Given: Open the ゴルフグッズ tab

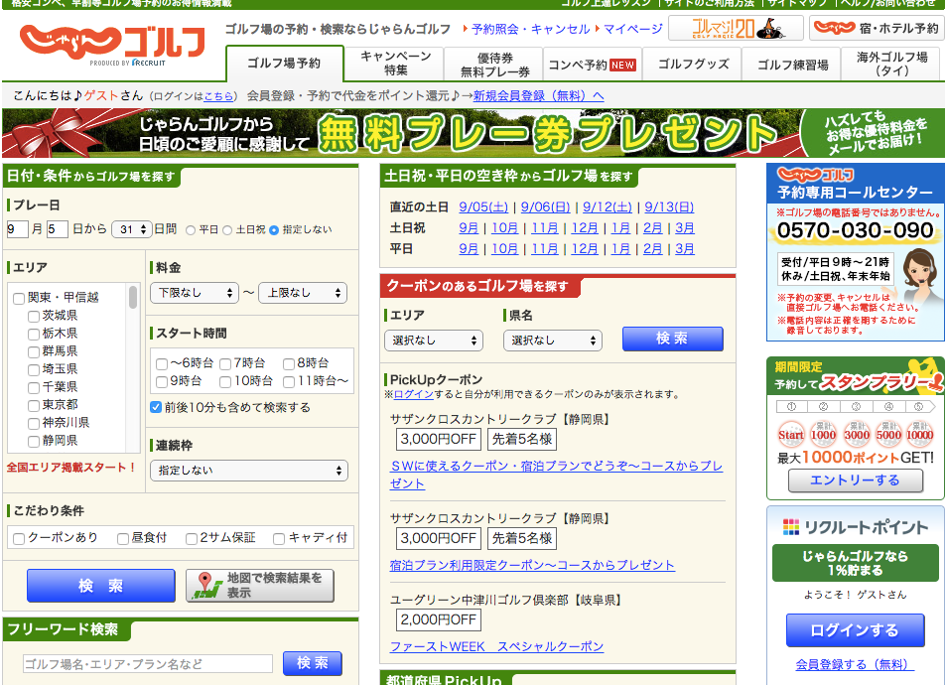Looking at the screenshot, I should (693, 64).
